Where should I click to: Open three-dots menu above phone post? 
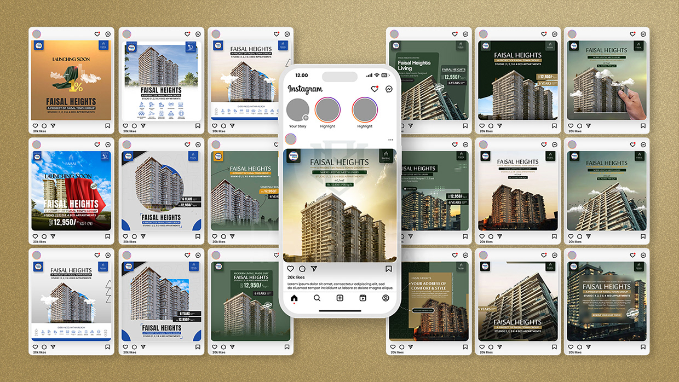390,140
